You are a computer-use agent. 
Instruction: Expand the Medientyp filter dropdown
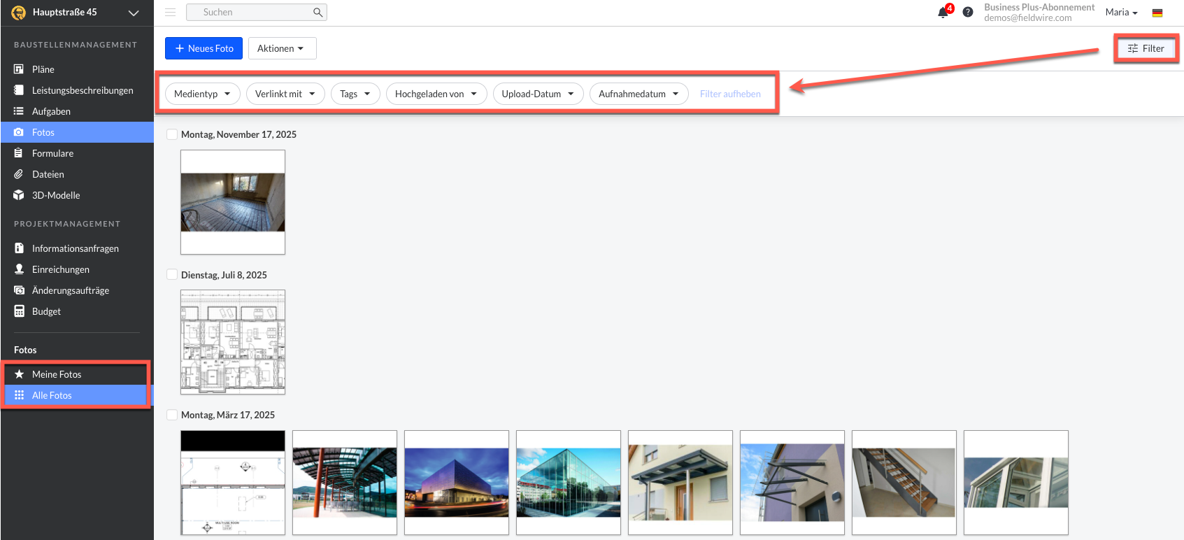pos(203,94)
